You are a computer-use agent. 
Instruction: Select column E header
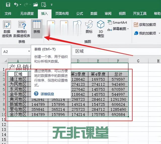(98, 61)
